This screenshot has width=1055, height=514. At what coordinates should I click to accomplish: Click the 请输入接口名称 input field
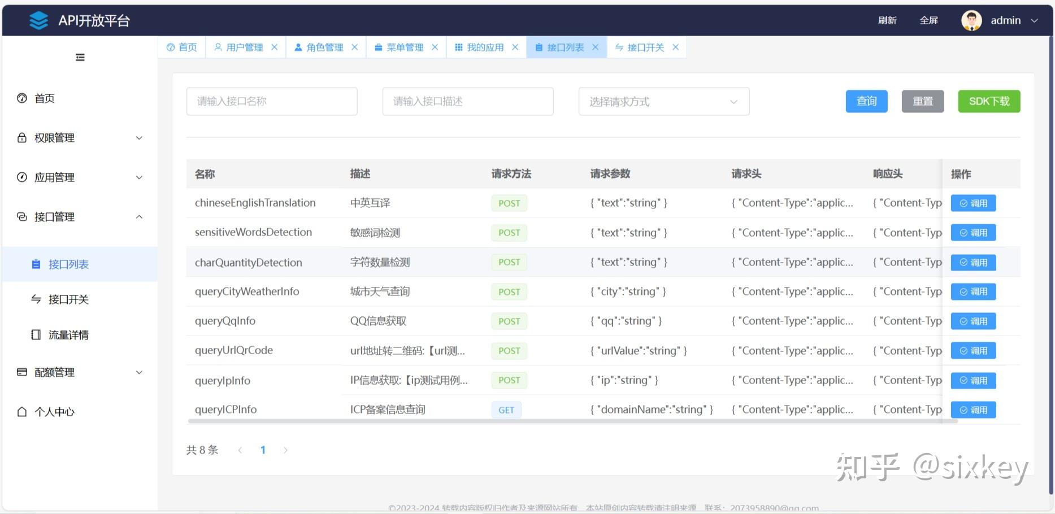(x=271, y=101)
